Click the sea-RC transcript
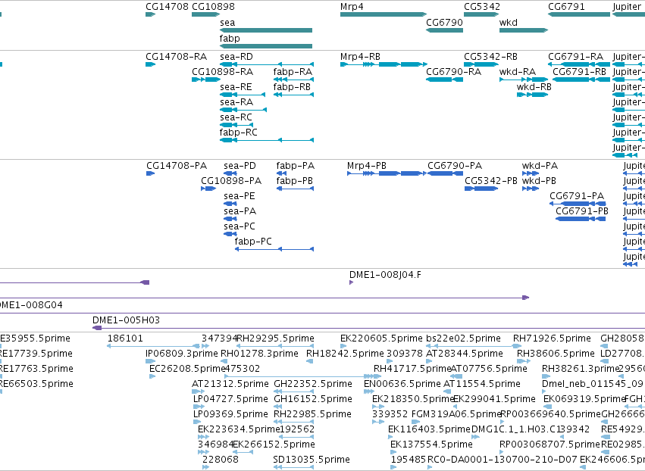Viewport: 645px width, 471px height. pos(236,125)
